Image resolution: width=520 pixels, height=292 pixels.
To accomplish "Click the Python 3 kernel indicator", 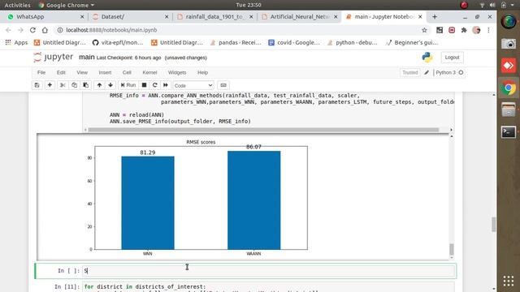I will click(446, 72).
